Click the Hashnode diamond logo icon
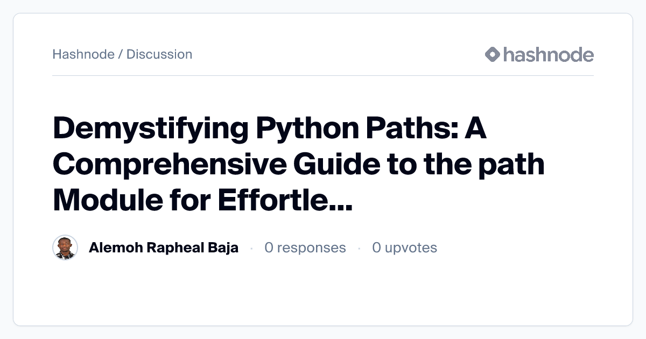The width and height of the screenshot is (646, 339). click(x=493, y=54)
